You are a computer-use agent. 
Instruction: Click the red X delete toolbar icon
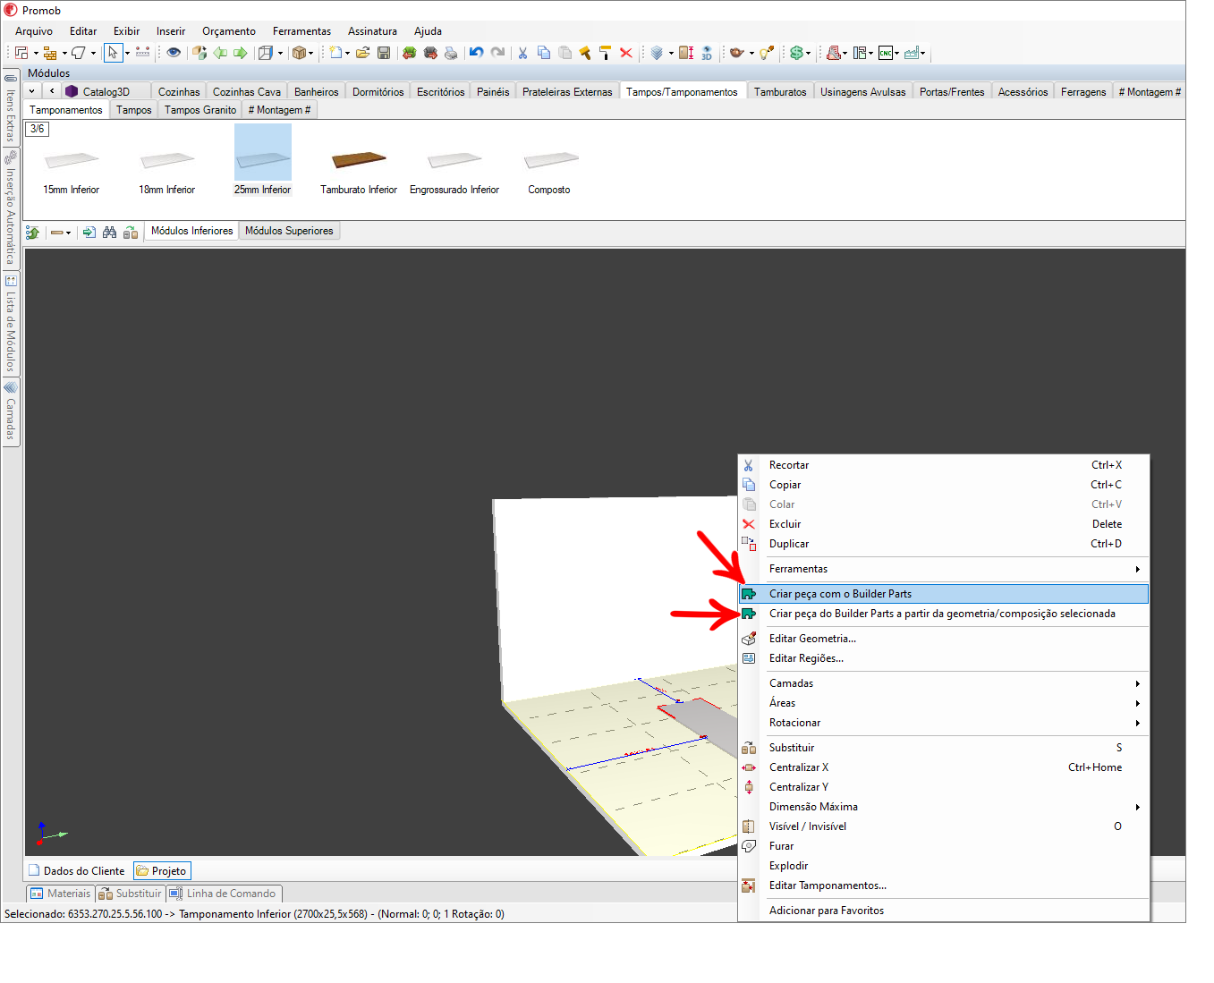626,53
